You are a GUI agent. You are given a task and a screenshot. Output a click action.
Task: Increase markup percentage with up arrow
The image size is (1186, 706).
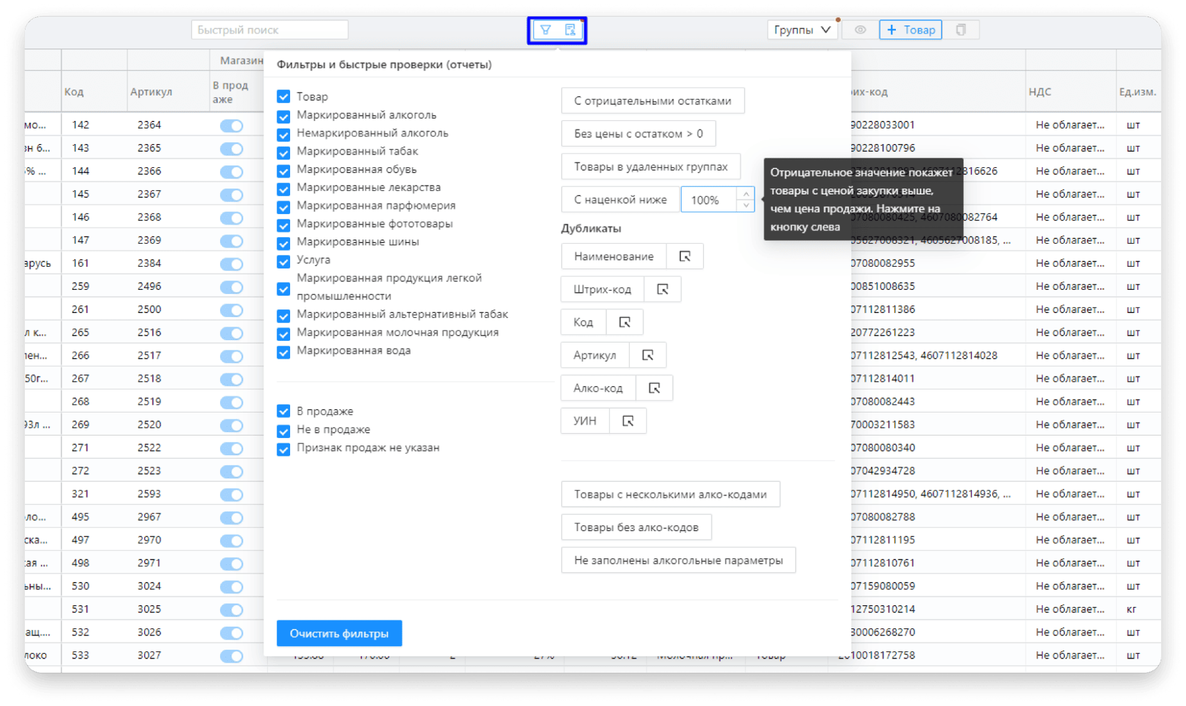[746, 194]
